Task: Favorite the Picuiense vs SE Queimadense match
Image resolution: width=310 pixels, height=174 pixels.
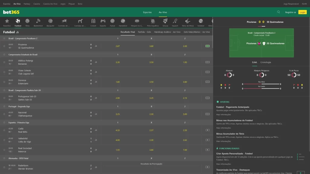Action: click(4, 46)
